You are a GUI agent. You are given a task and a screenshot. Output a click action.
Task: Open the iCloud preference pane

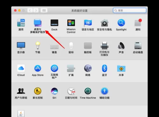[21, 68]
